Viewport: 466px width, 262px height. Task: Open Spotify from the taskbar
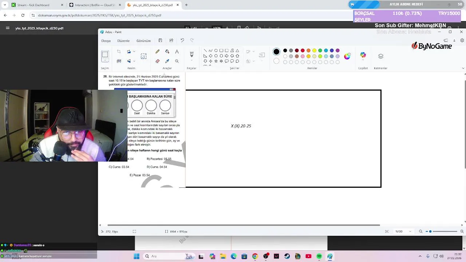point(319,256)
